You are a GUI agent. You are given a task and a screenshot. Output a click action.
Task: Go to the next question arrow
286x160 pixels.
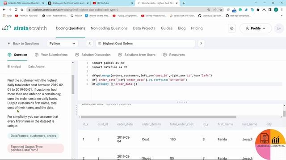(201, 44)
